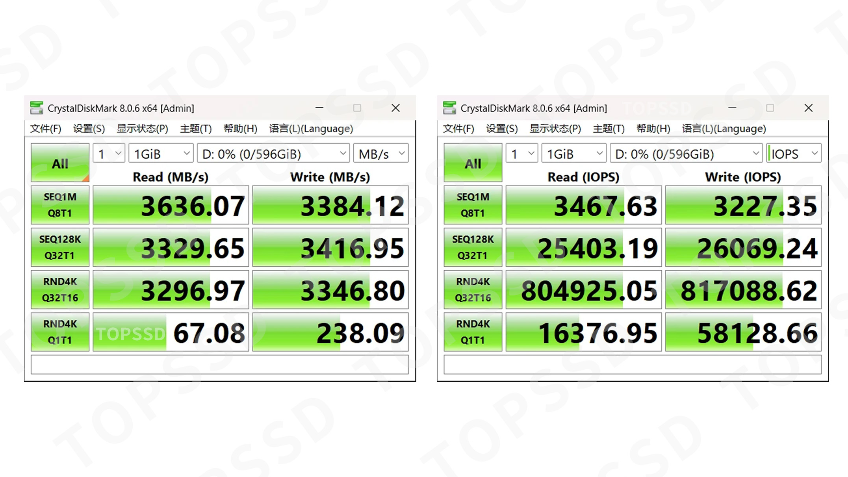Open 文件(F) menu in left window
The height and width of the screenshot is (477, 848).
click(x=46, y=129)
